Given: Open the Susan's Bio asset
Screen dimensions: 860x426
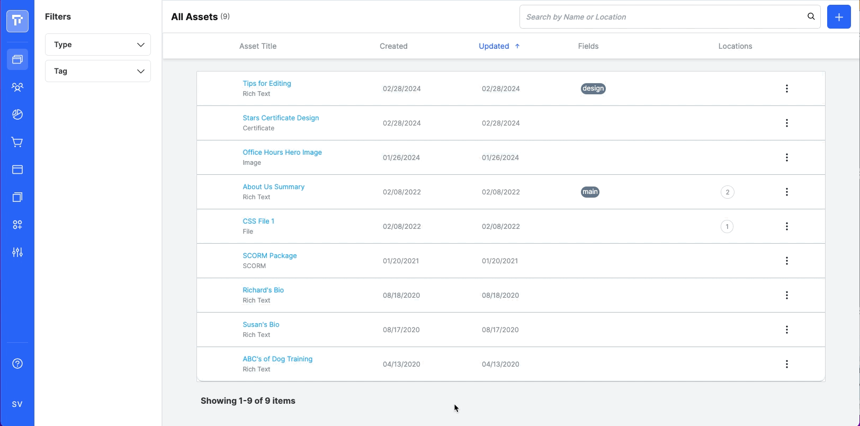Looking at the screenshot, I should 261,324.
